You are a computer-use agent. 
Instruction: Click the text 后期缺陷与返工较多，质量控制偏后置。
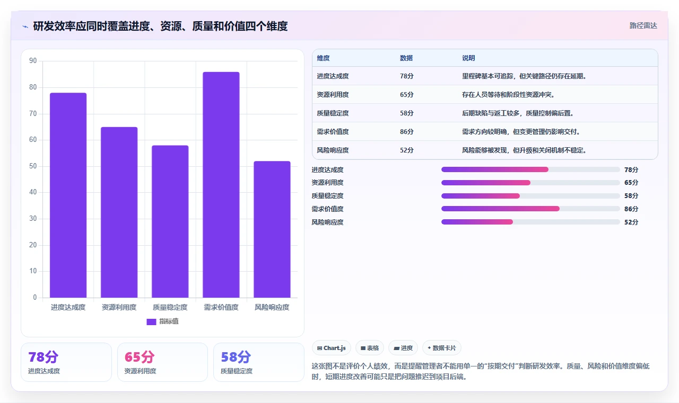(x=518, y=113)
